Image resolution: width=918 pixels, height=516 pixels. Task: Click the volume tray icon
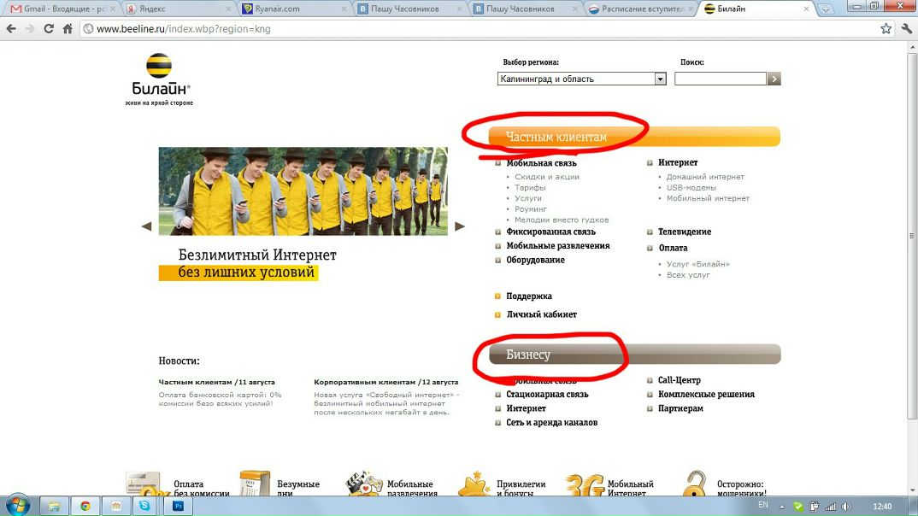pyautogui.click(x=846, y=507)
